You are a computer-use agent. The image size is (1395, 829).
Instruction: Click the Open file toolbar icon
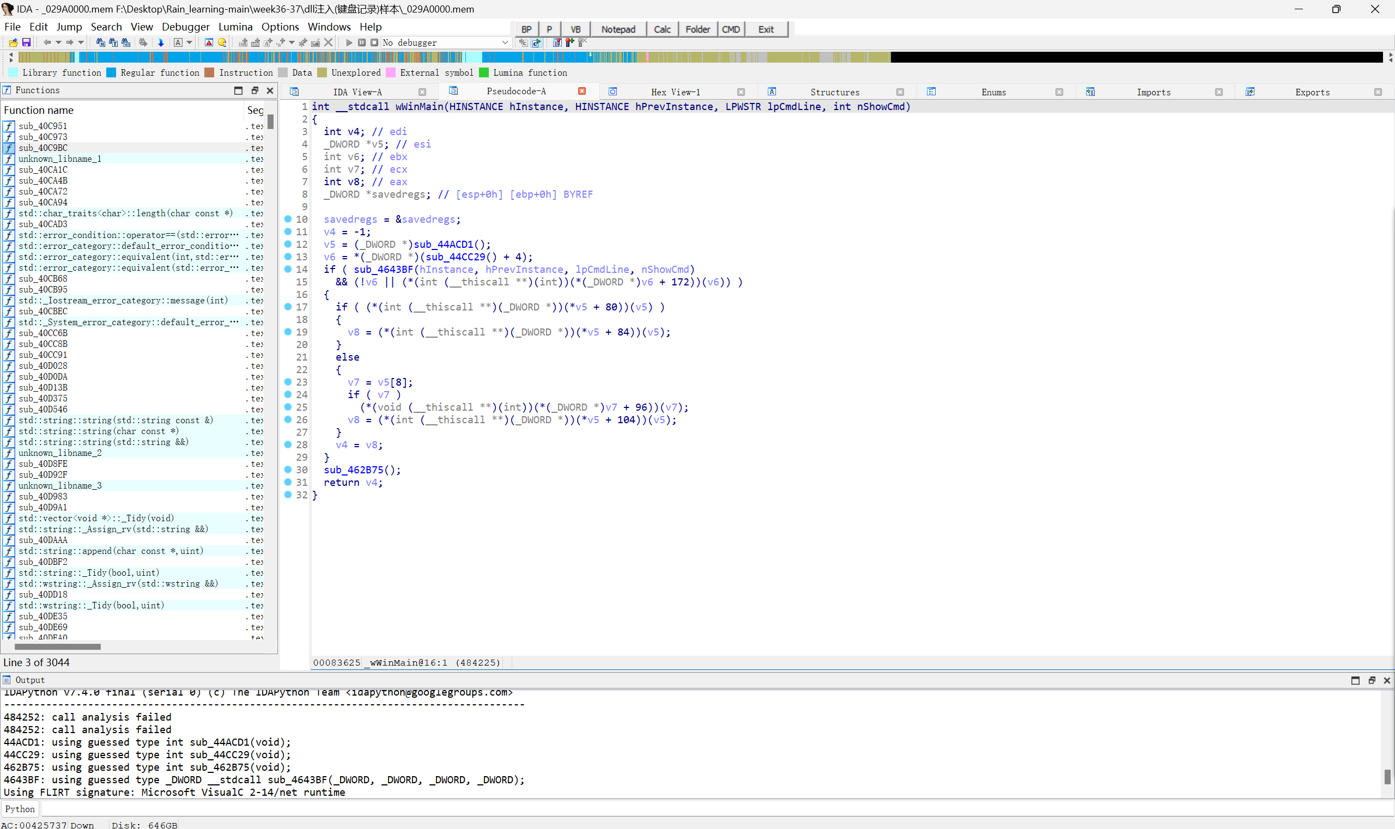(x=14, y=42)
